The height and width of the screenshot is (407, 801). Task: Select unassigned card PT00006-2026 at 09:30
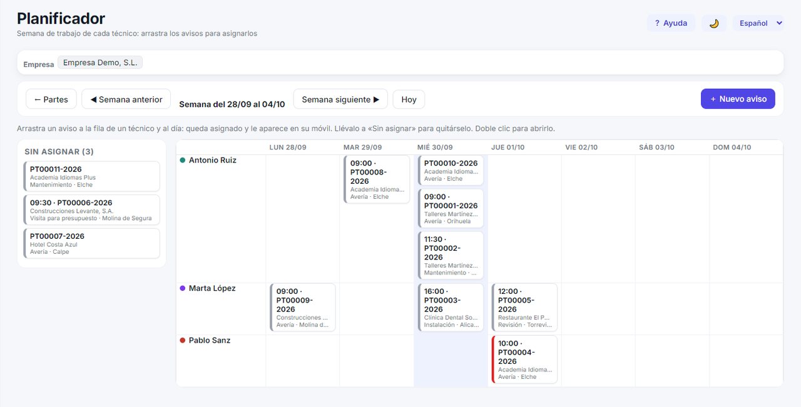click(92, 210)
